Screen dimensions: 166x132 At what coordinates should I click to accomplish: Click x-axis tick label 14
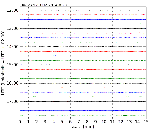coord(137,122)
